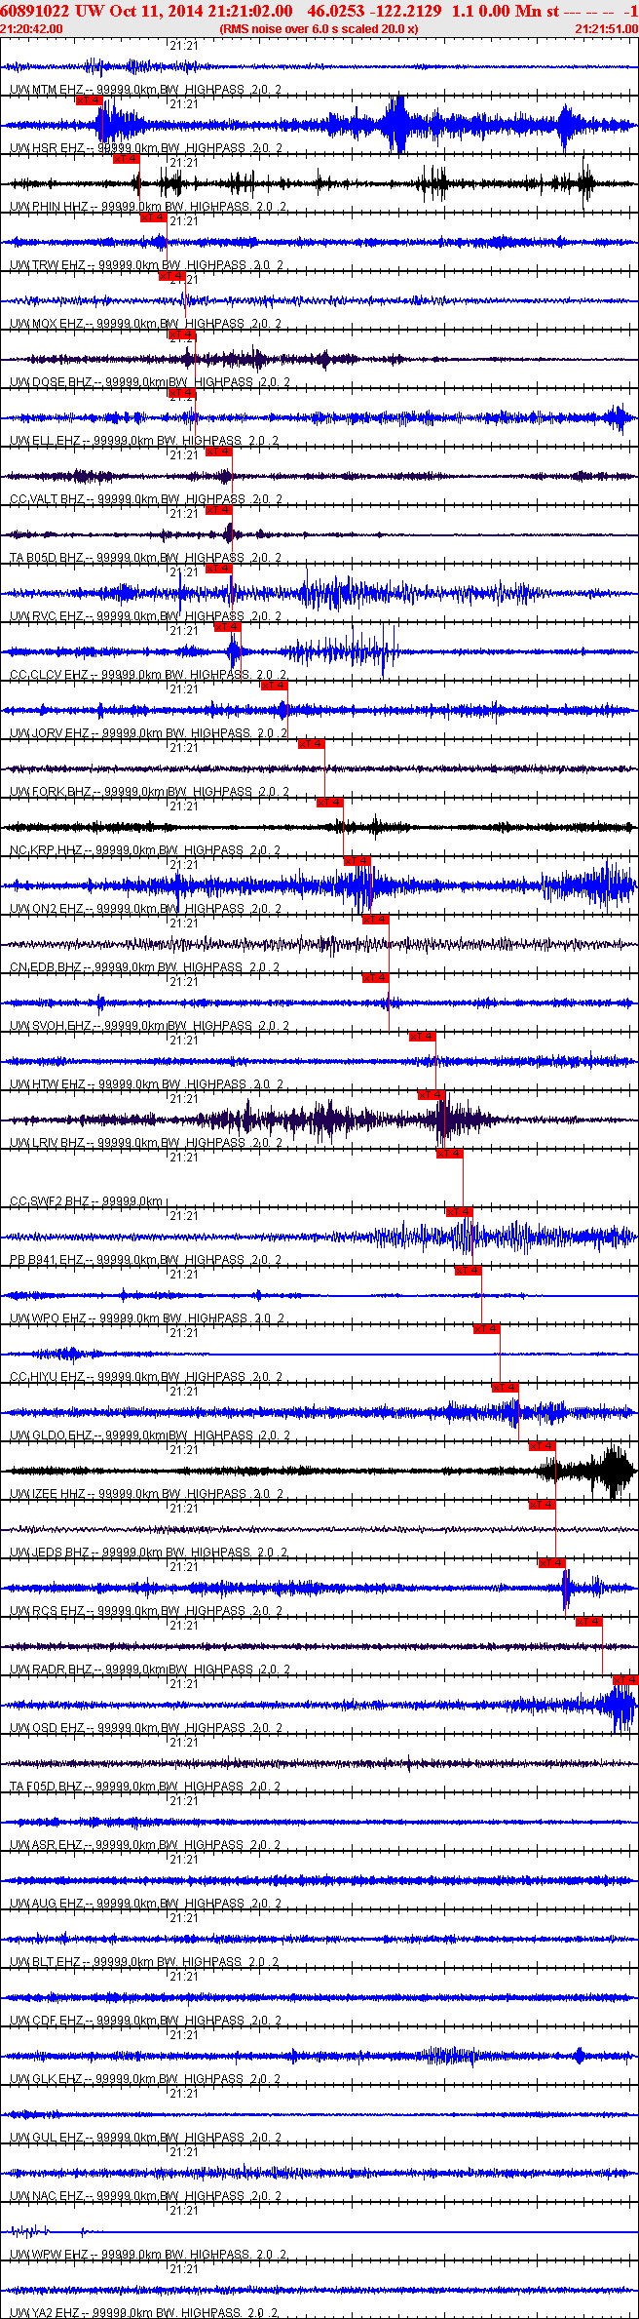Select the xT 4 pick flag between UW.MTM and UW.HSR labels

(89, 100)
